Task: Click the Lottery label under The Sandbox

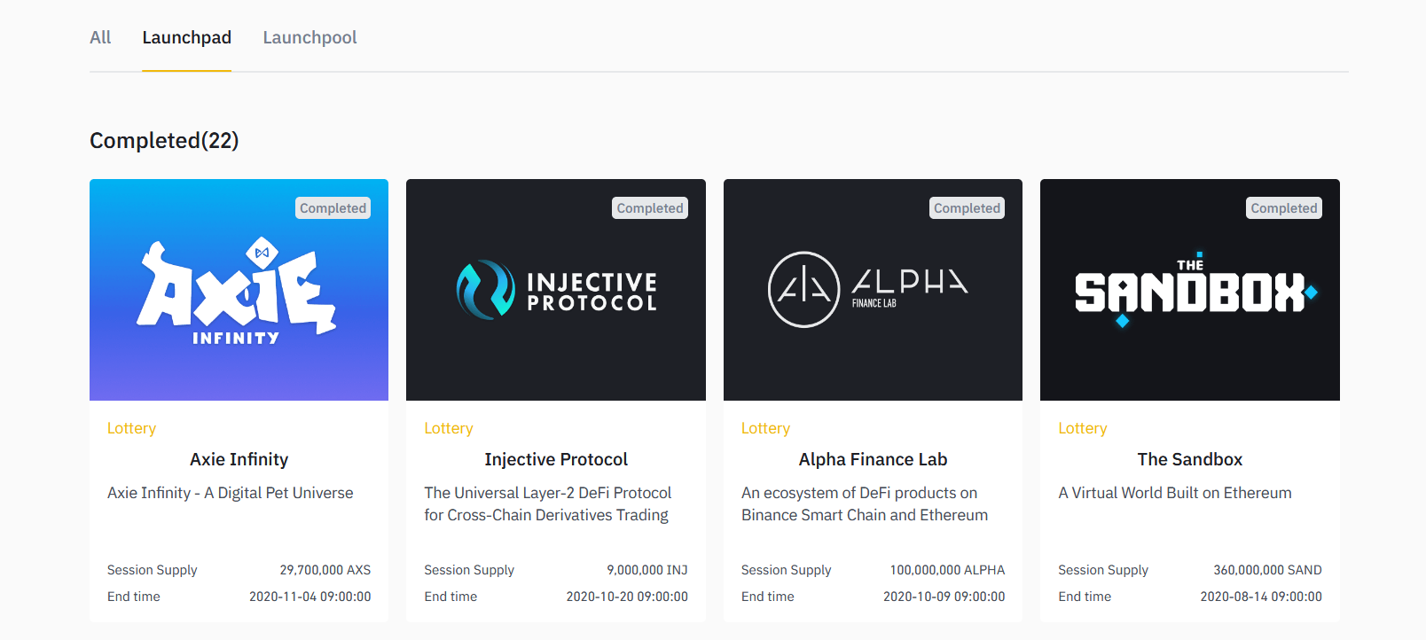Action: point(1082,428)
